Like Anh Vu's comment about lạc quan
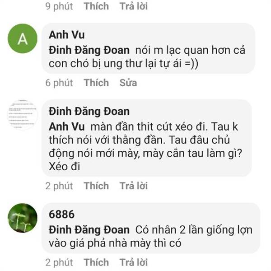 coord(96,83)
